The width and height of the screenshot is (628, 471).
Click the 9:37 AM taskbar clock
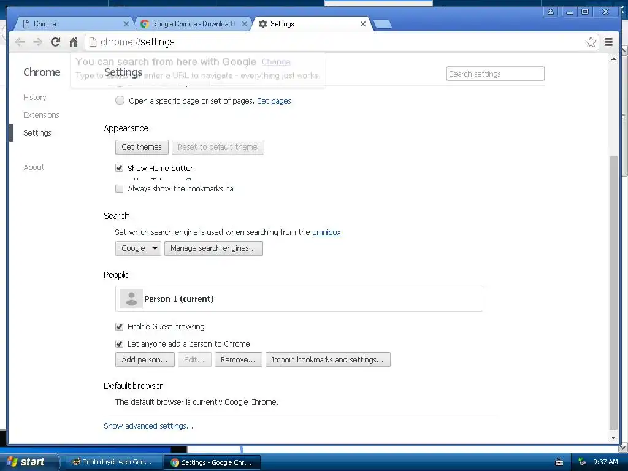(605, 462)
